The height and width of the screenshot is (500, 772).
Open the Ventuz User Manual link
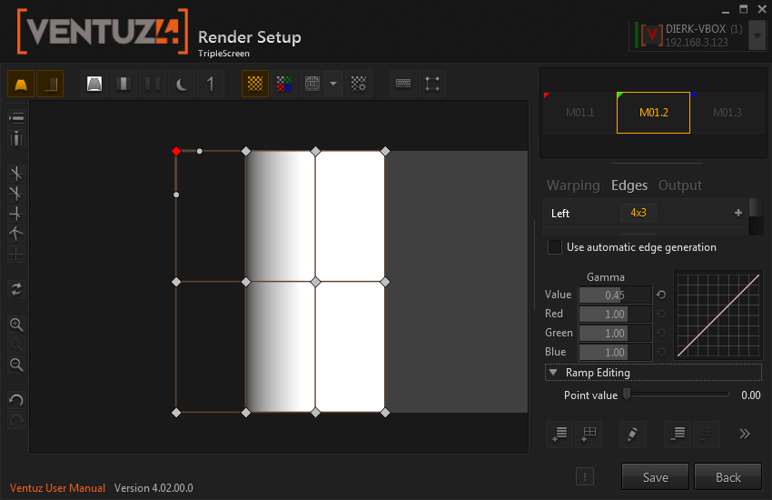click(x=58, y=488)
